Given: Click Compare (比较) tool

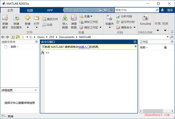Looking at the screenshot, I should (x=47, y=25).
